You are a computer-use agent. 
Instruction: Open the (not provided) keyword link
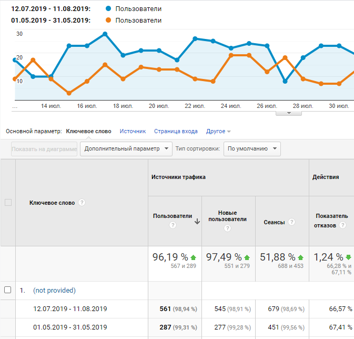pos(54,290)
